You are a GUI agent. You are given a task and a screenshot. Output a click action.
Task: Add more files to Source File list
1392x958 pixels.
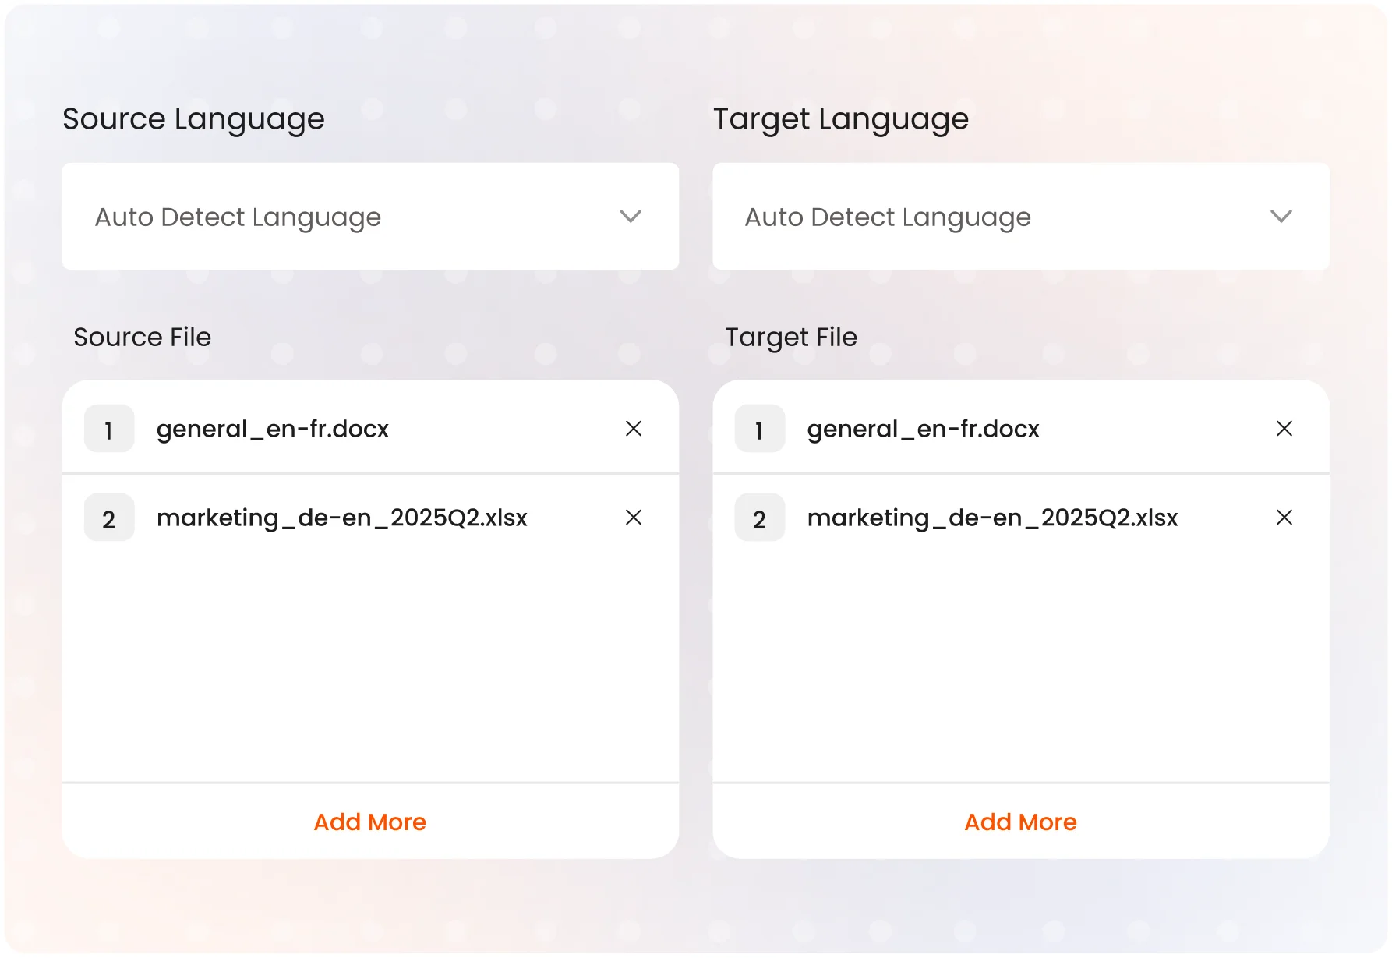(369, 822)
